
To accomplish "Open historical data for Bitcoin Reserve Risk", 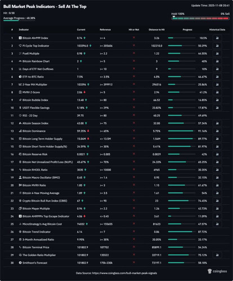I will [217, 155].
